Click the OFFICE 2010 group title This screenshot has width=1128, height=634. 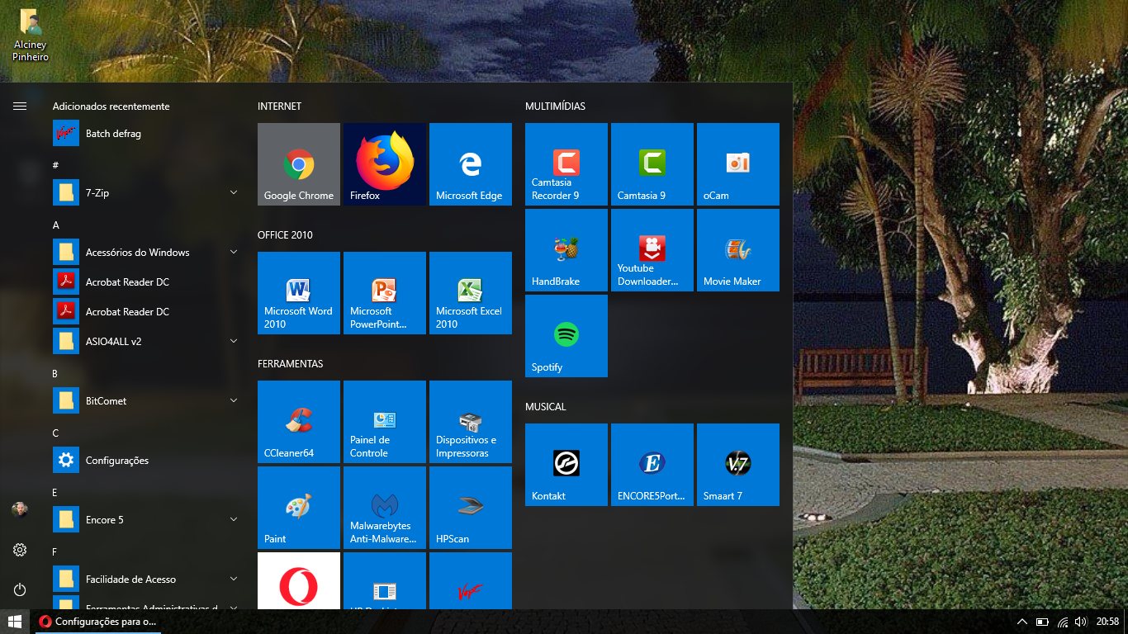tap(285, 235)
